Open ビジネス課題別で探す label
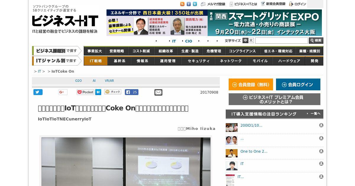Screen dimensions: 355x186 (x=57, y=51)
